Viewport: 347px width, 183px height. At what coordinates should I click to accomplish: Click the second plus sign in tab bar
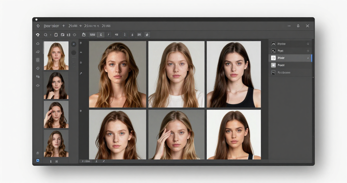(x=81, y=26)
